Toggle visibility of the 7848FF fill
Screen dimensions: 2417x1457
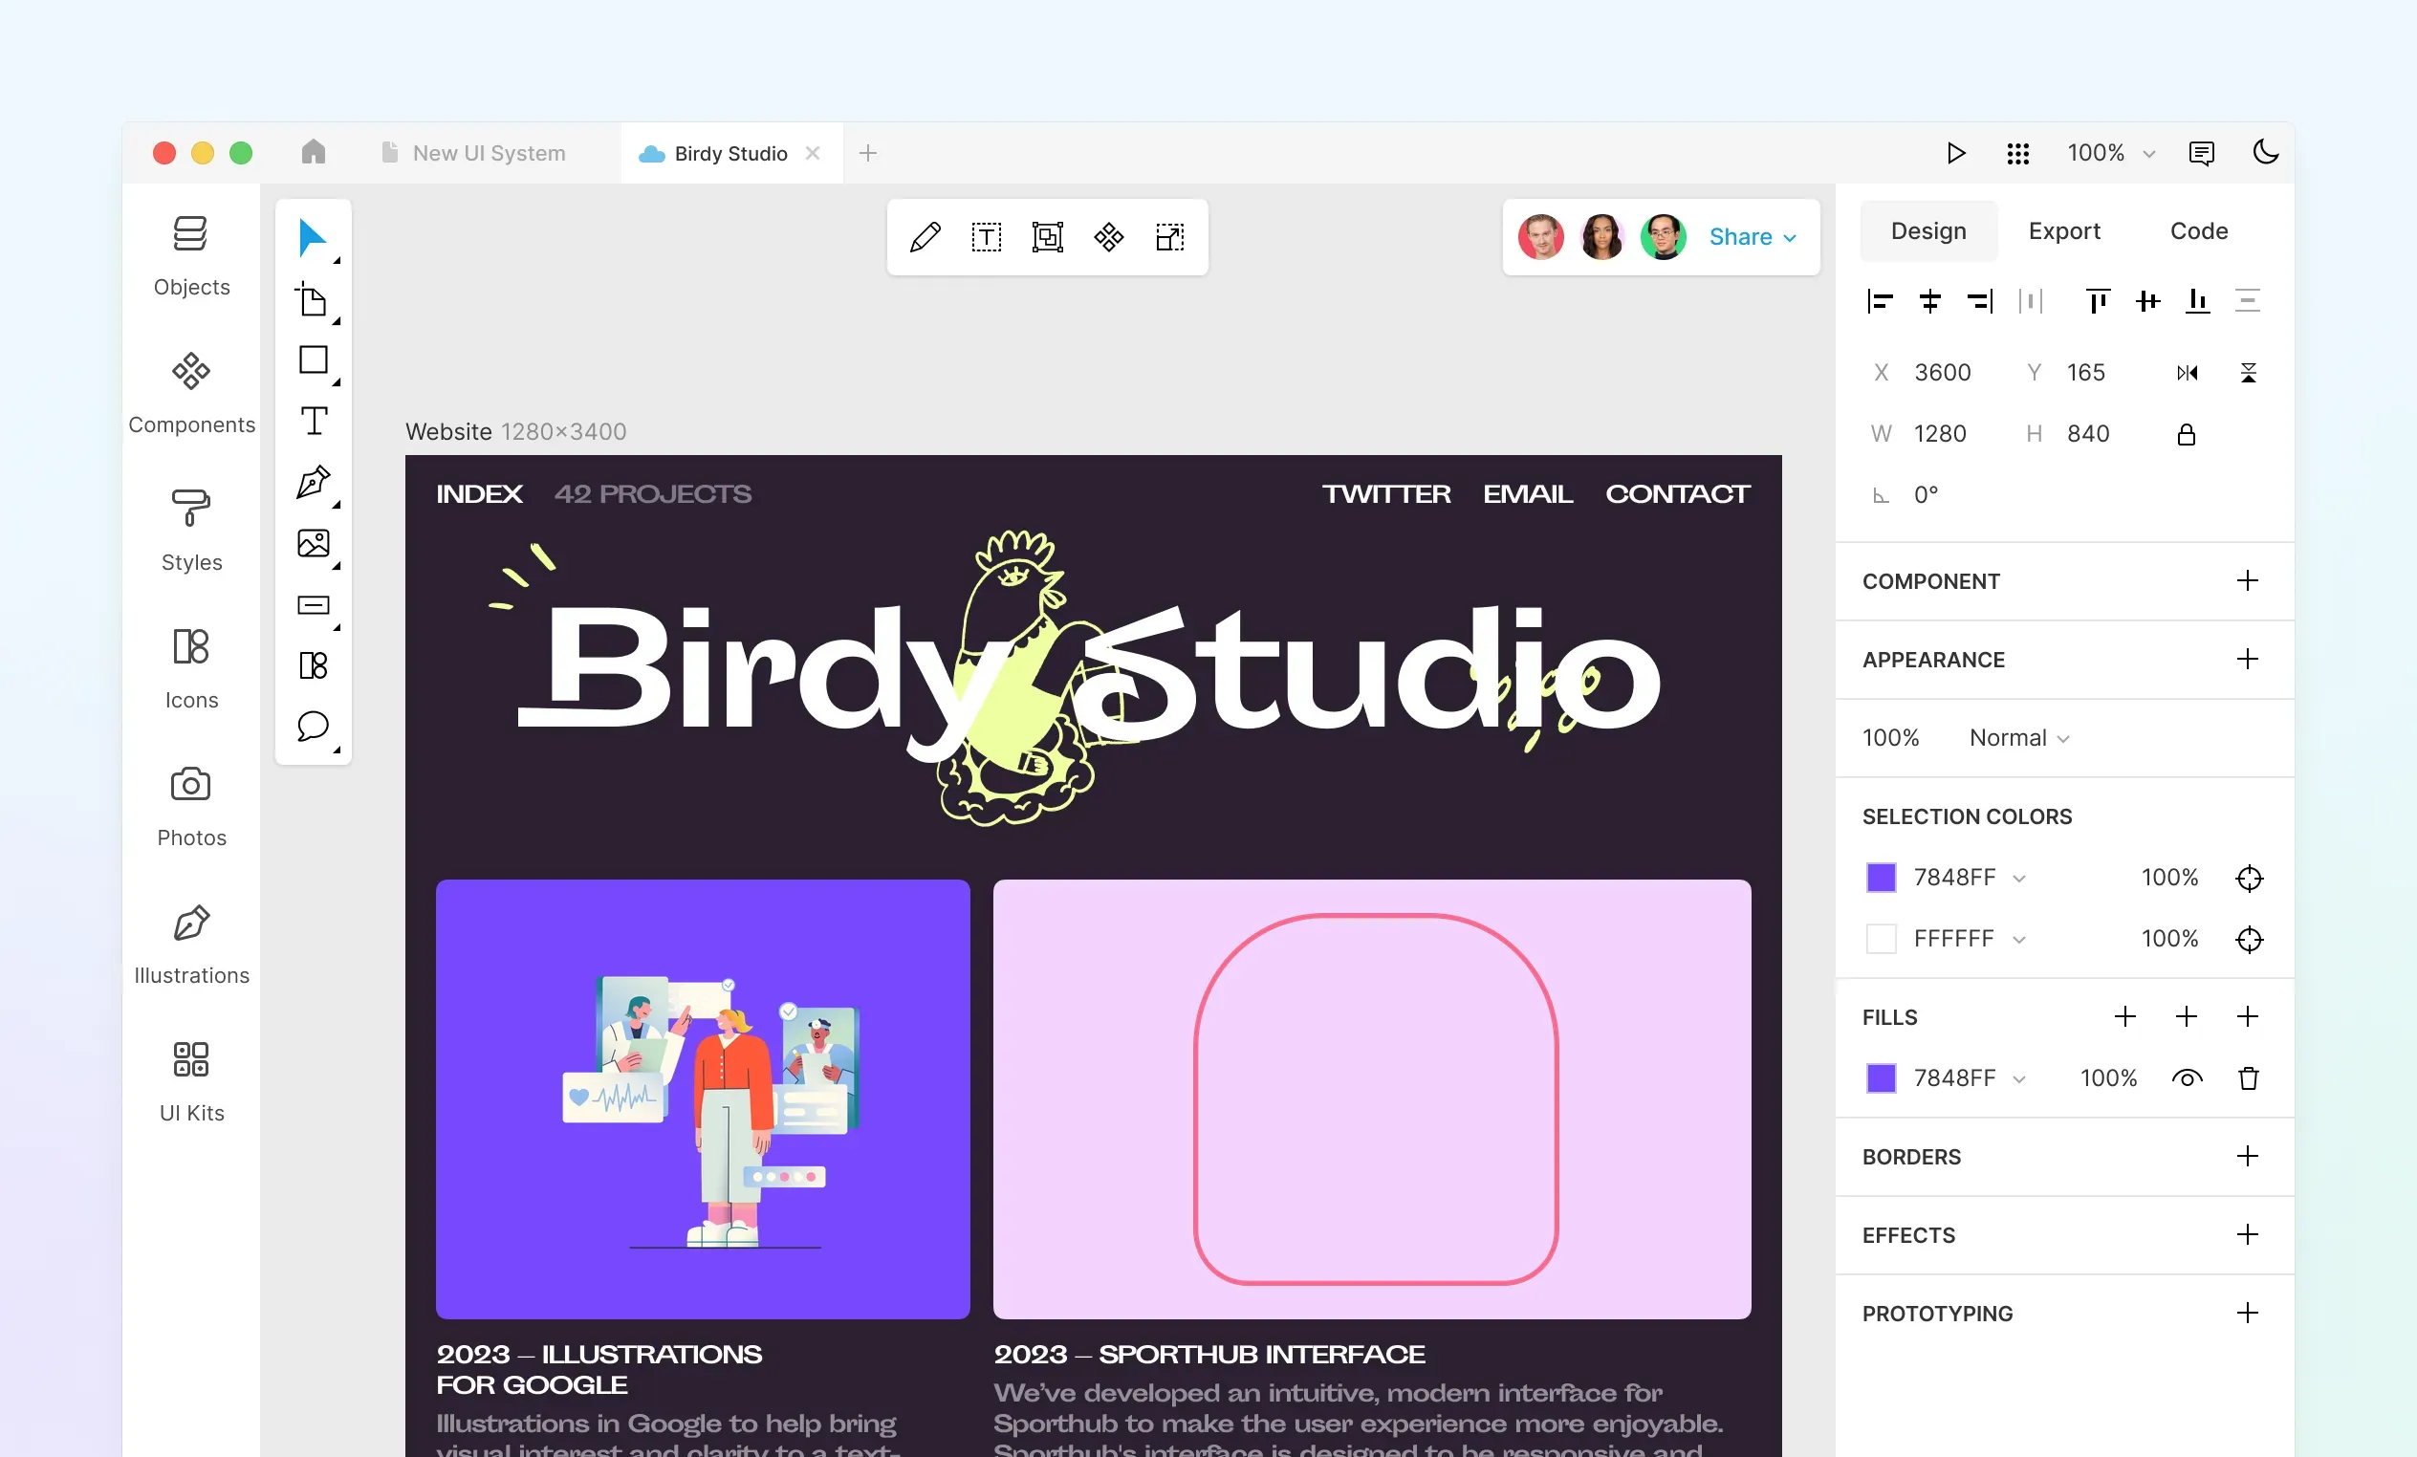point(2187,1078)
